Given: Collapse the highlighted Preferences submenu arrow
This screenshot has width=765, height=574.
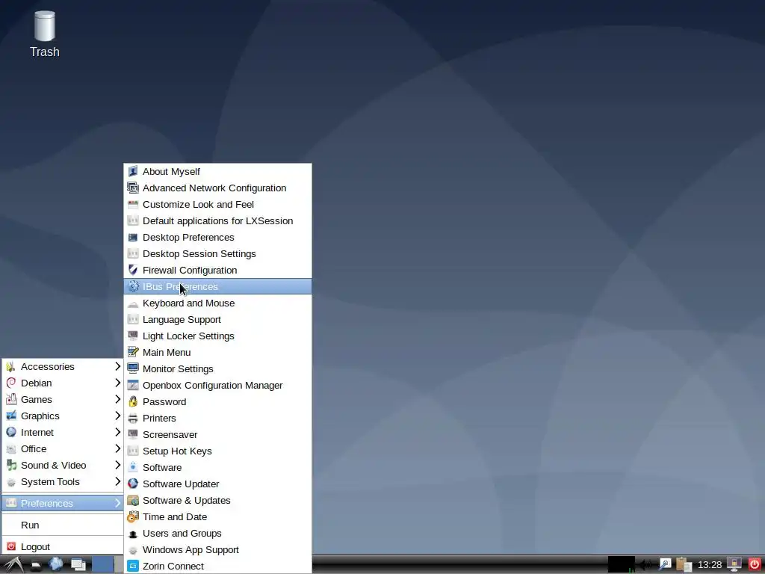Looking at the screenshot, I should (x=117, y=503).
